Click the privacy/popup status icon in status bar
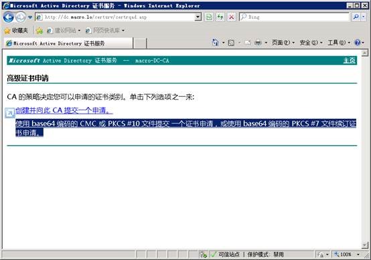Viewport: 371px width, 260px height. 204,255
